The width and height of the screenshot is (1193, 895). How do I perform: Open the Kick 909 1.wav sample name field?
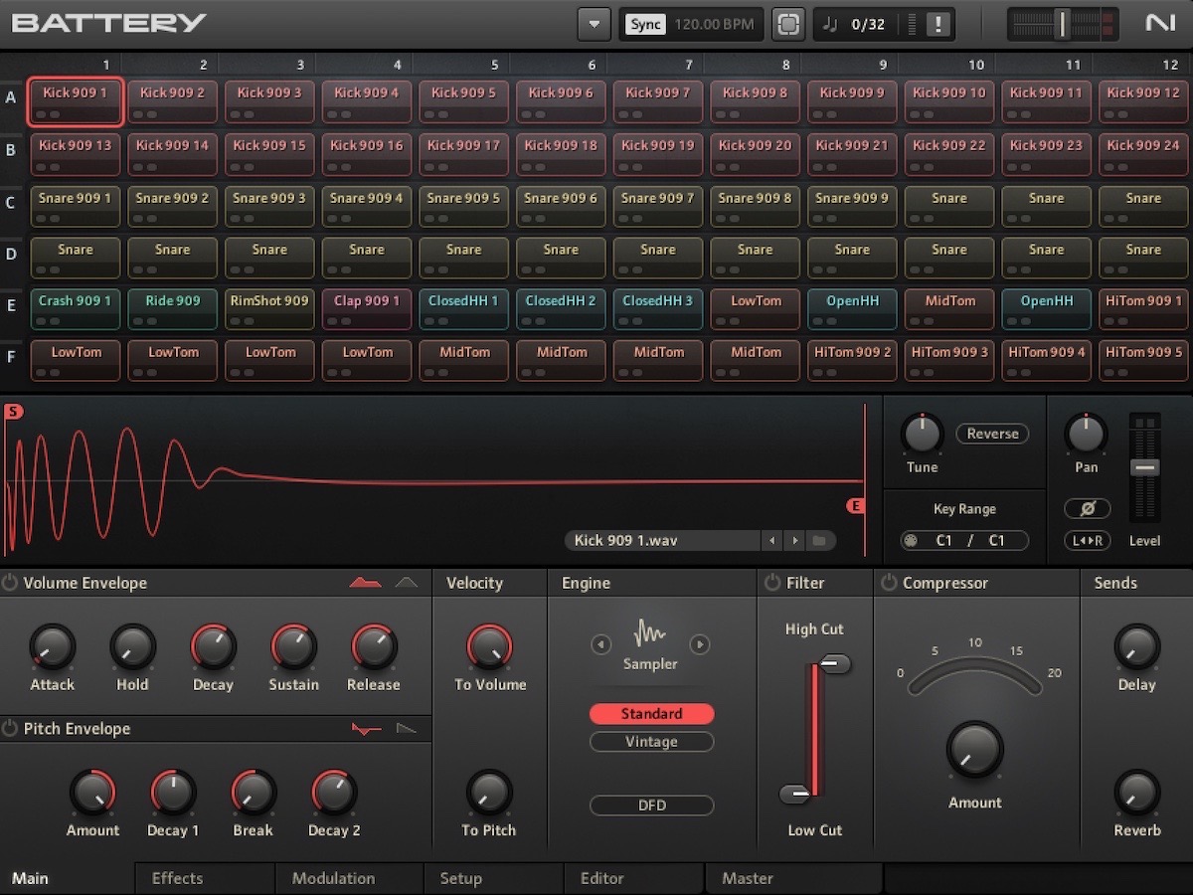point(663,541)
